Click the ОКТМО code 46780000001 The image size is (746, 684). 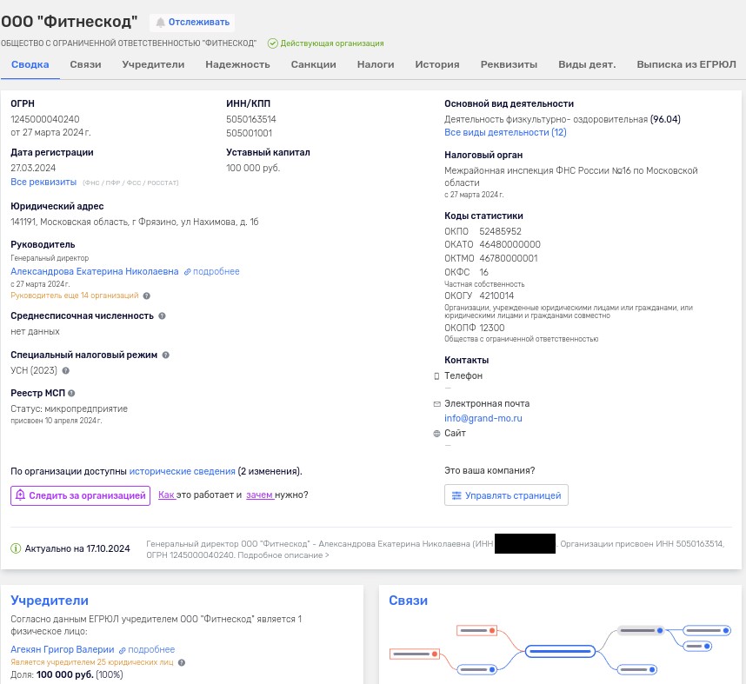(x=509, y=258)
